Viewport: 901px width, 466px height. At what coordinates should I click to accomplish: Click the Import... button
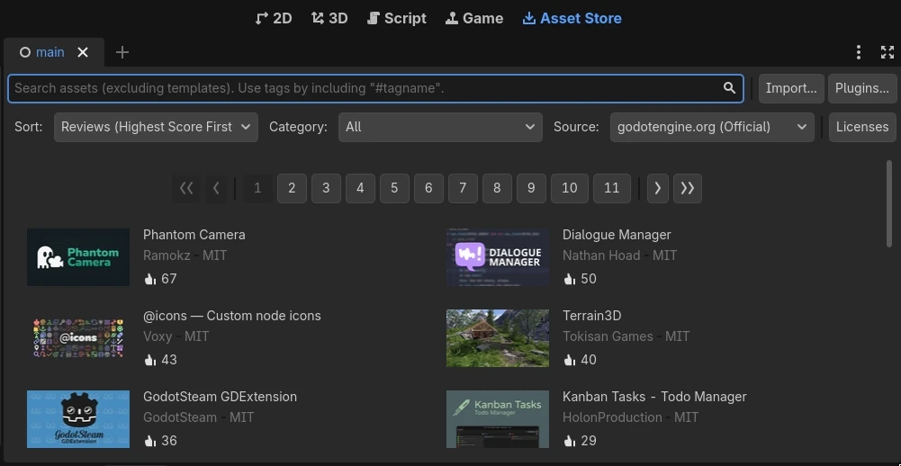point(791,88)
